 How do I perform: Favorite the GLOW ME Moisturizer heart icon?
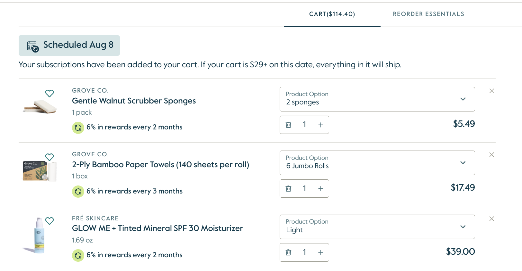[x=50, y=221]
